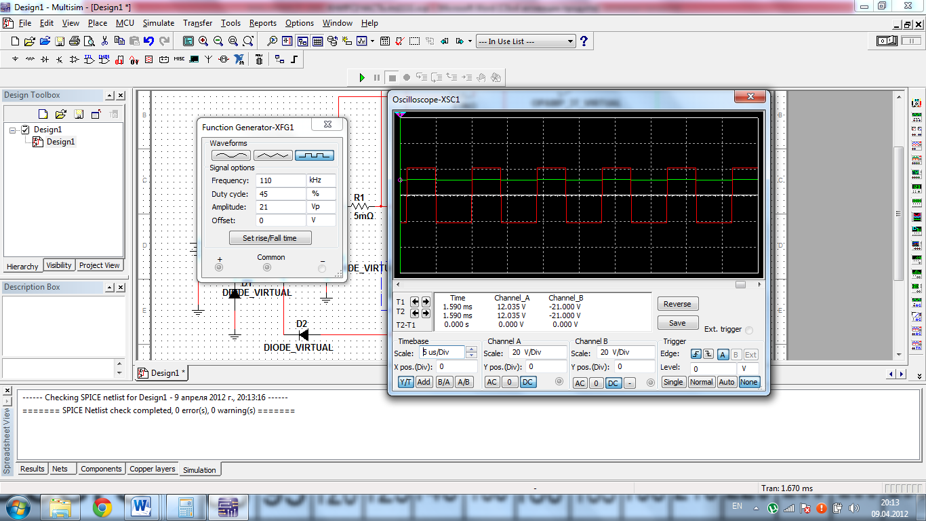Image resolution: width=926 pixels, height=521 pixels.
Task: Open the In Use List dropdown
Action: [x=570, y=41]
